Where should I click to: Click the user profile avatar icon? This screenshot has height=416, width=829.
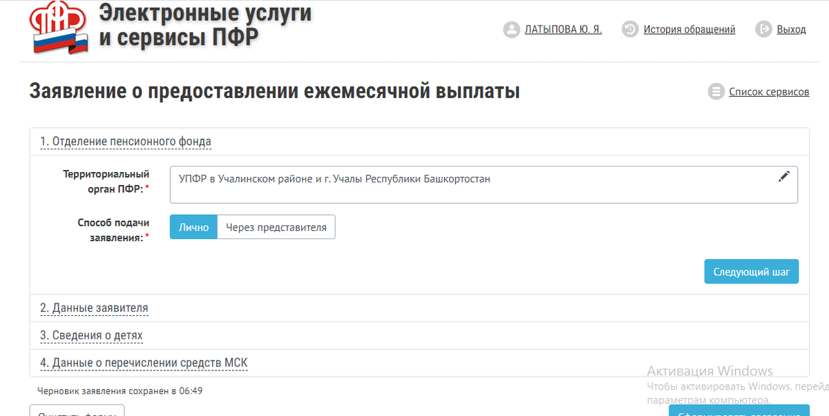[511, 30]
